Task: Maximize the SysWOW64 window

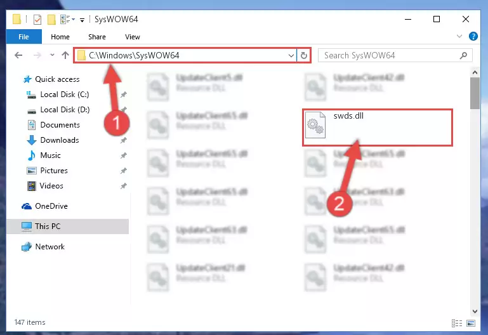Action: tap(437, 19)
